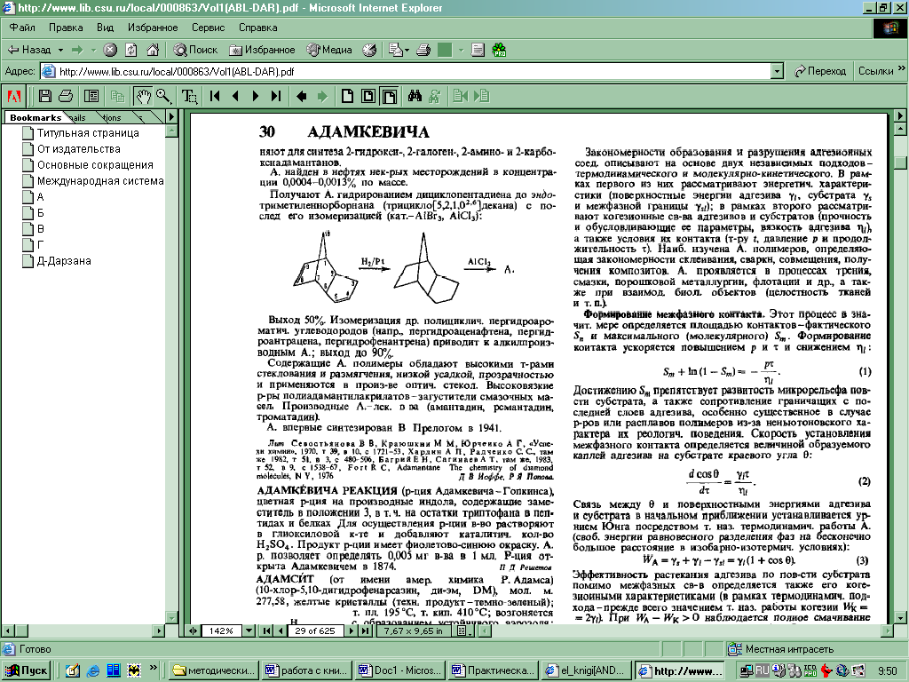Go to Previous View black arrow
Screen dimensions: 909x682
click(x=302, y=96)
